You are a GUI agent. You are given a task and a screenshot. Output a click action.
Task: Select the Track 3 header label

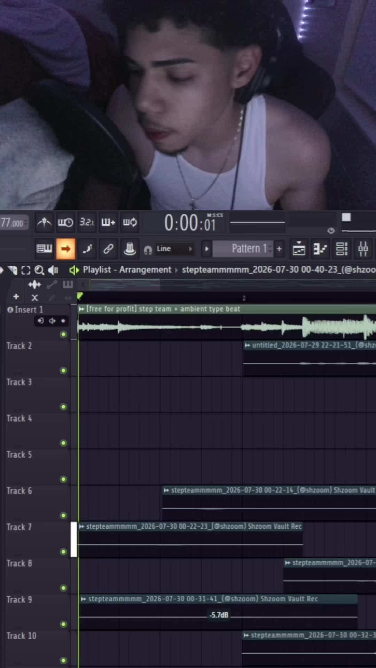click(x=19, y=382)
